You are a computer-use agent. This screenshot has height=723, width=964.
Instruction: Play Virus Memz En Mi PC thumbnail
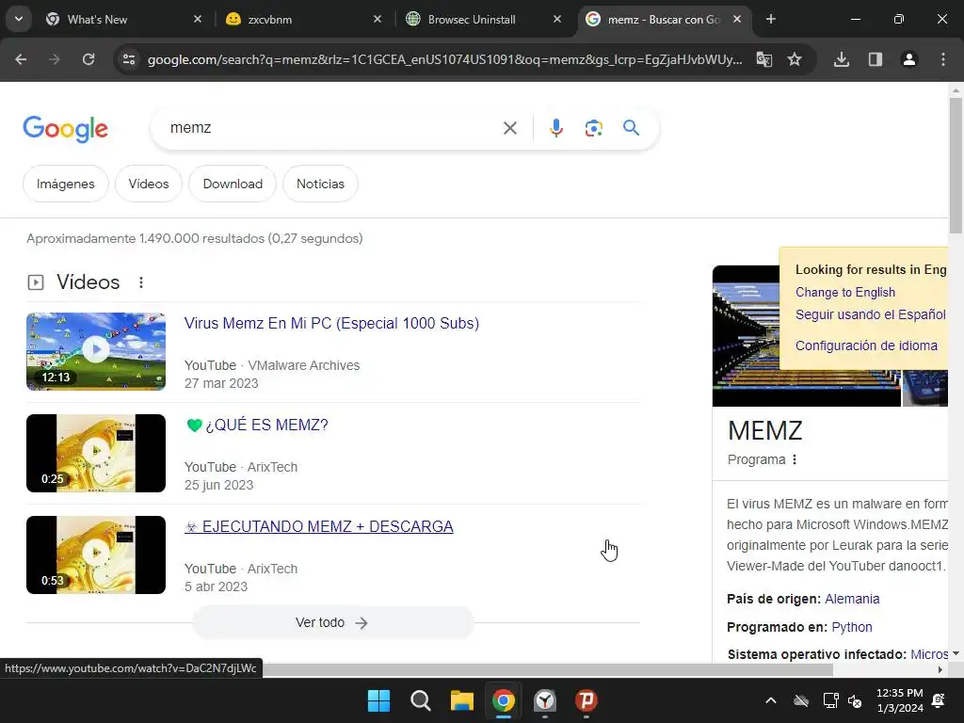[x=96, y=352]
